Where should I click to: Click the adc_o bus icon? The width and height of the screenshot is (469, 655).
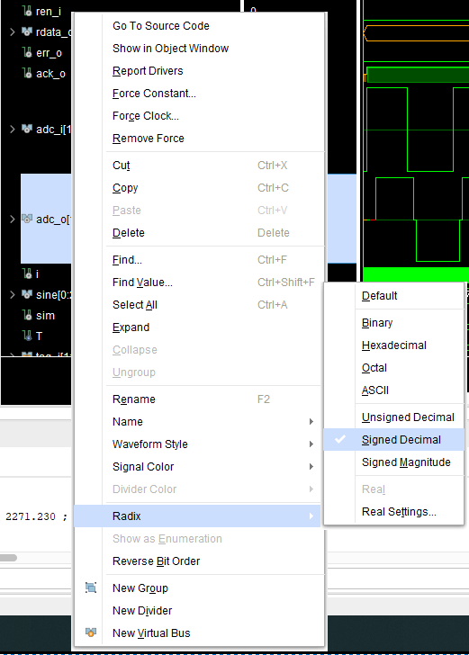[x=27, y=219]
